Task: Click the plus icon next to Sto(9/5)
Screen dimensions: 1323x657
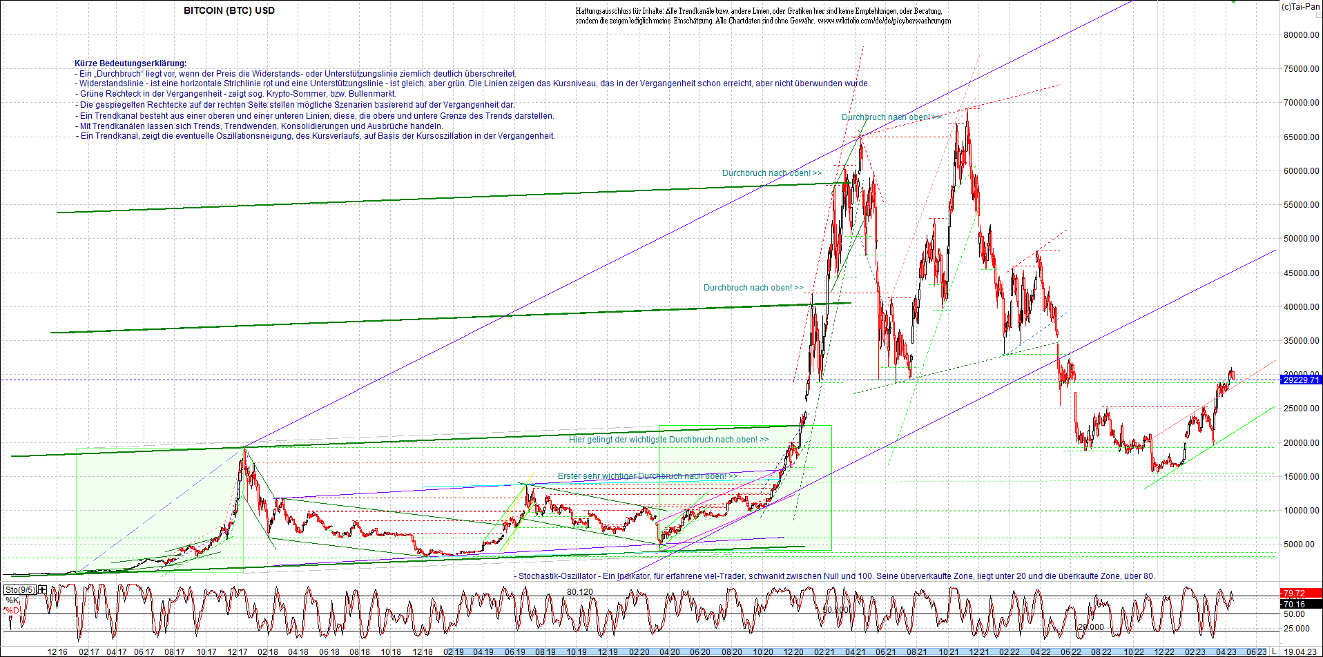Action: tap(42, 589)
